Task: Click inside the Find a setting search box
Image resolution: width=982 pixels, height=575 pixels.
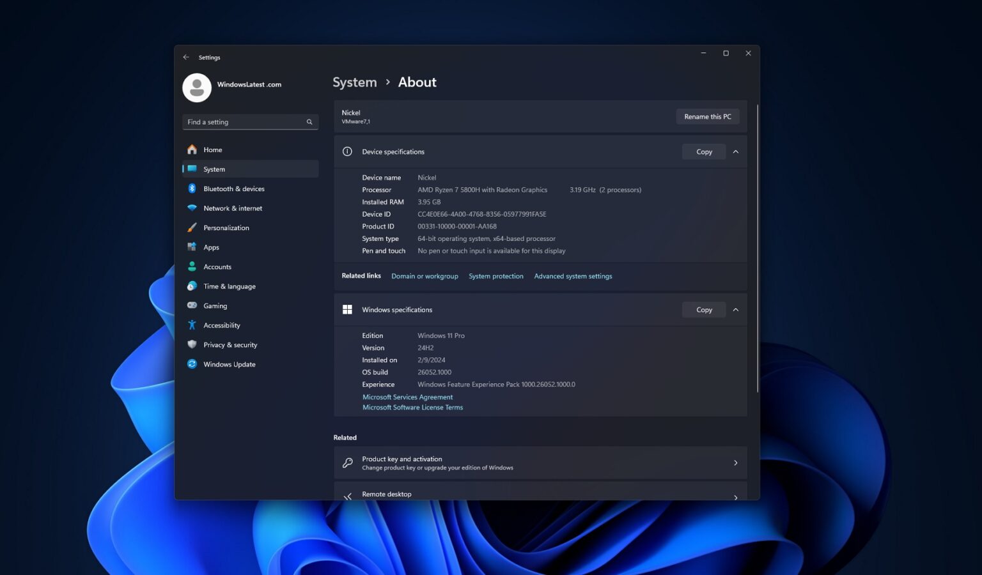Action: coord(249,121)
